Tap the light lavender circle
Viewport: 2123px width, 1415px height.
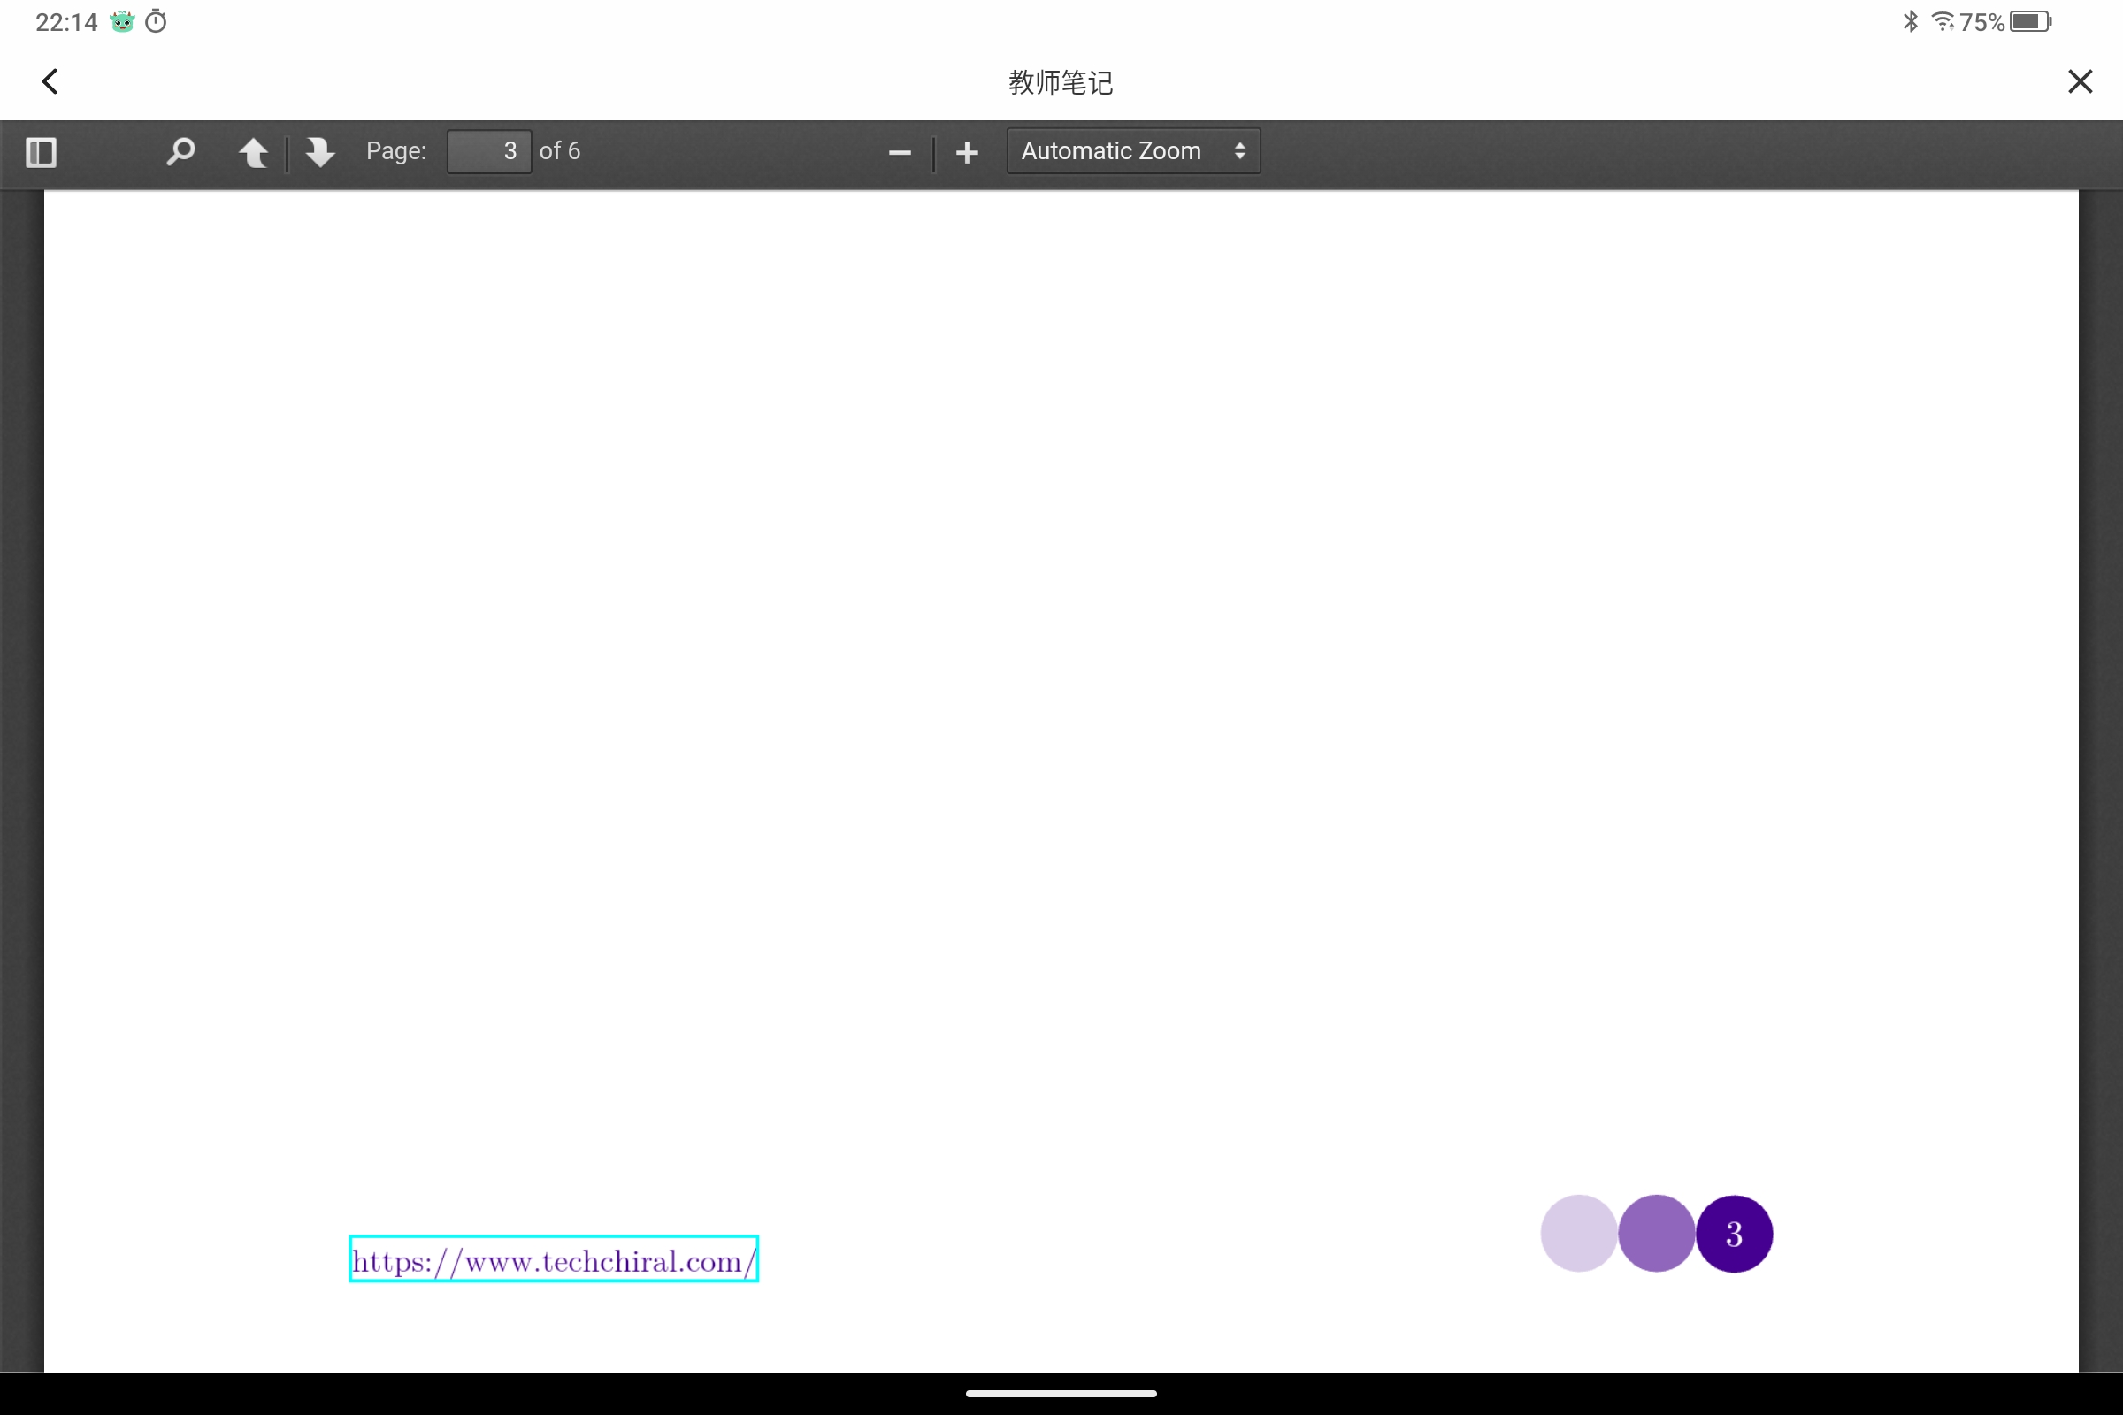point(1579,1234)
